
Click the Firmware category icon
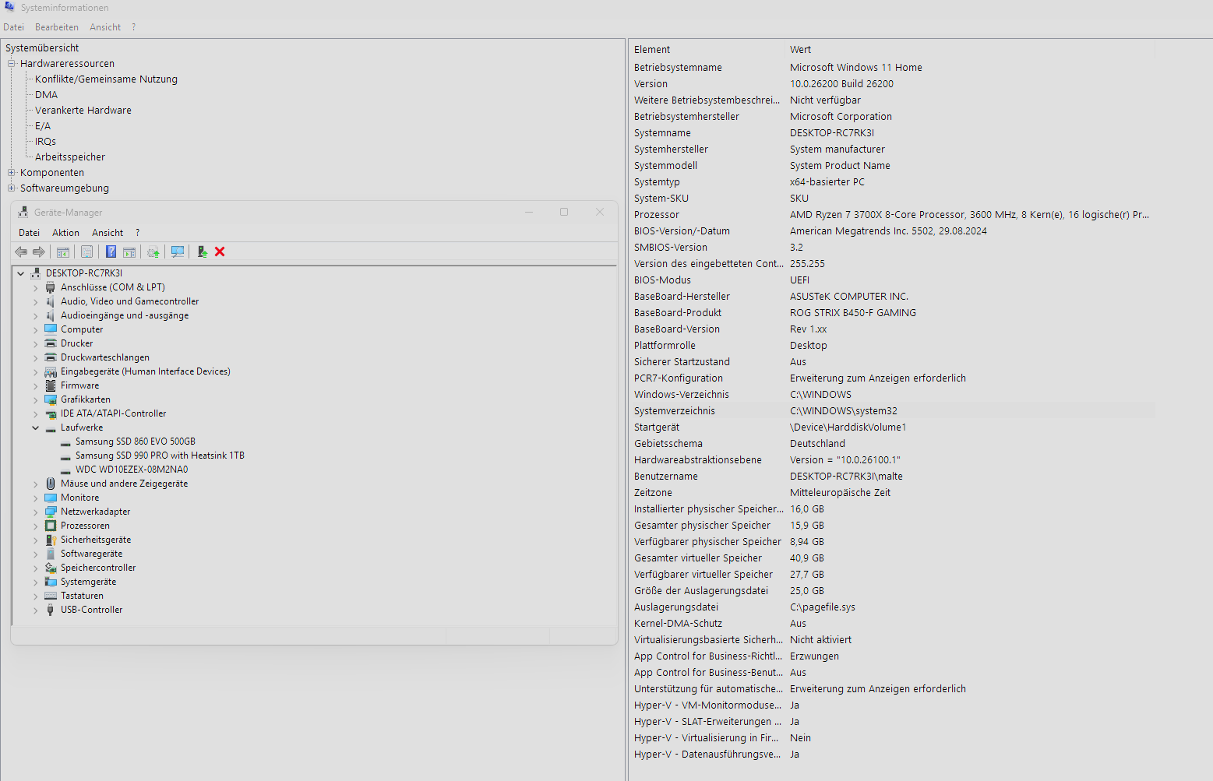(x=51, y=385)
